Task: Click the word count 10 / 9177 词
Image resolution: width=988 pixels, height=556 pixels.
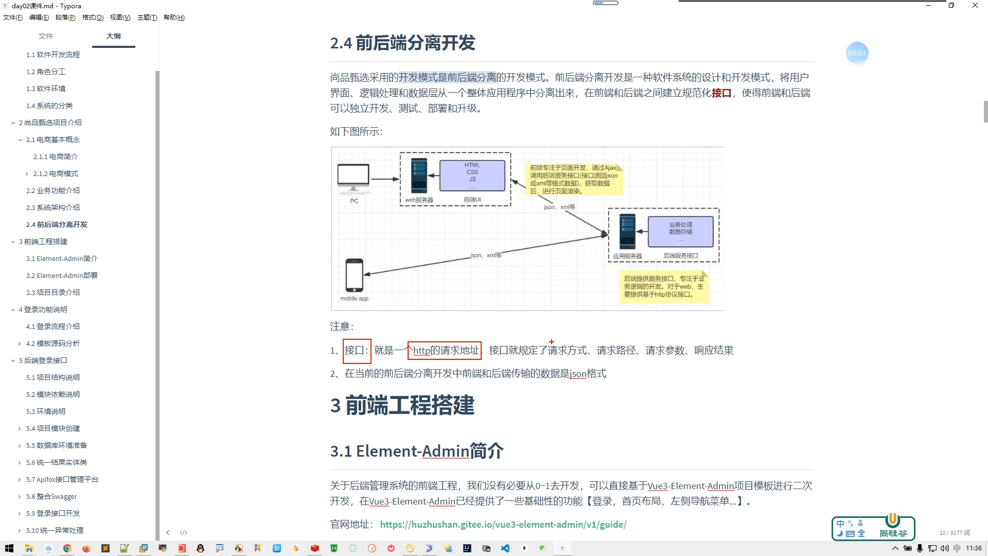Action: coord(955,533)
